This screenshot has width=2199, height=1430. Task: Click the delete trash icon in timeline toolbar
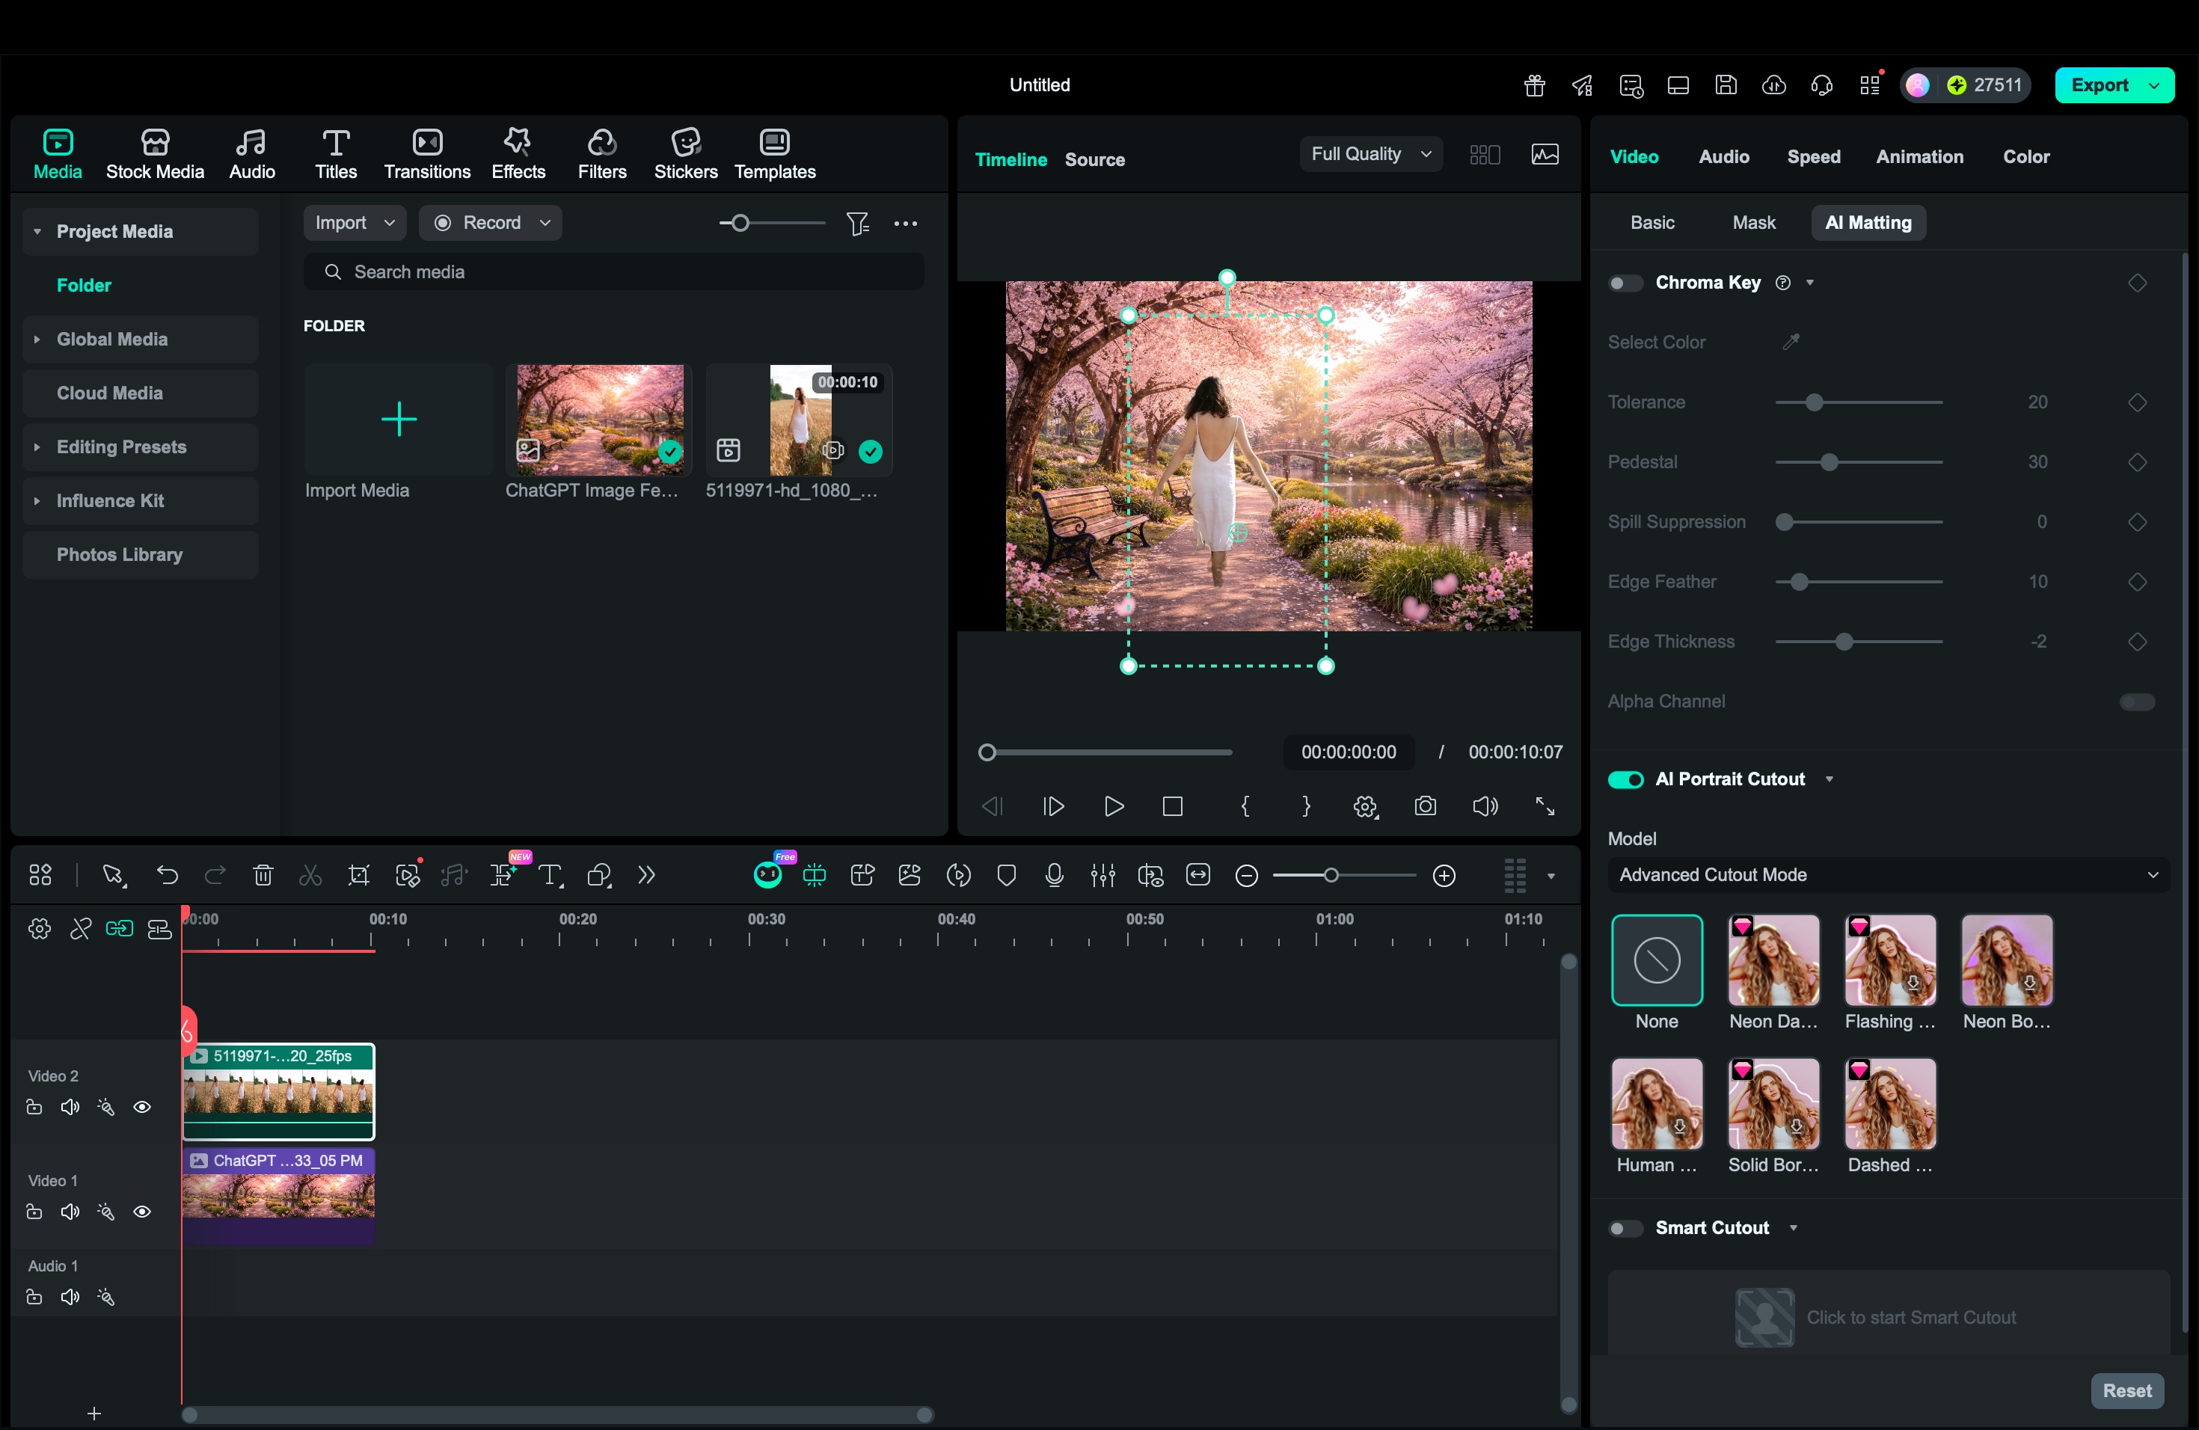[263, 875]
